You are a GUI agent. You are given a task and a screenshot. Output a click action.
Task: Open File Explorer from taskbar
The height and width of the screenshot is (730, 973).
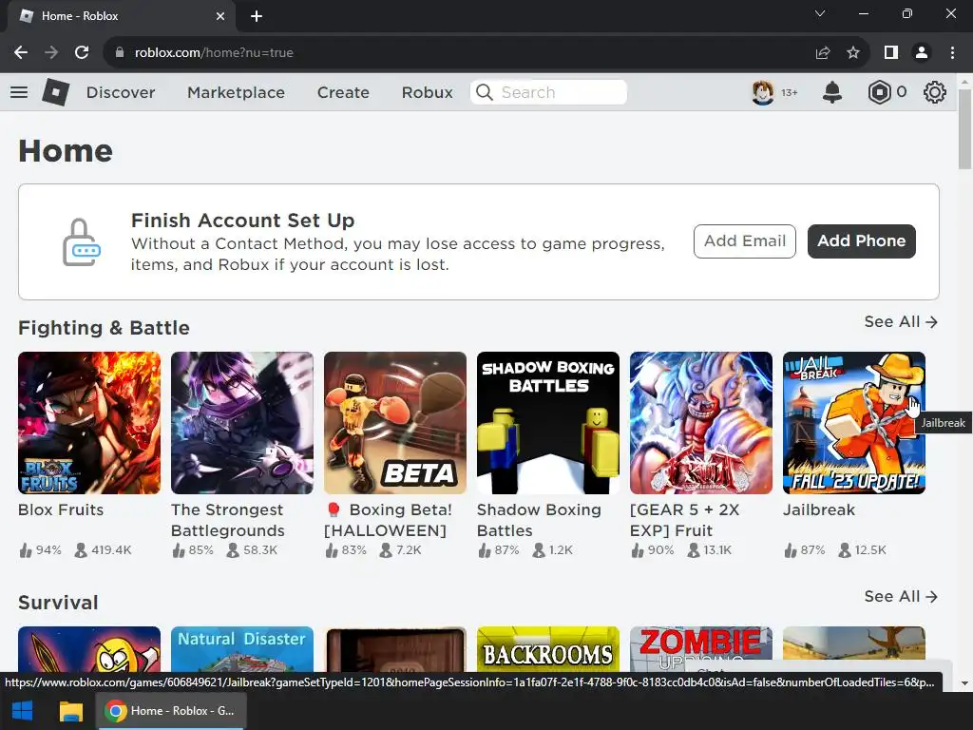[x=70, y=711]
